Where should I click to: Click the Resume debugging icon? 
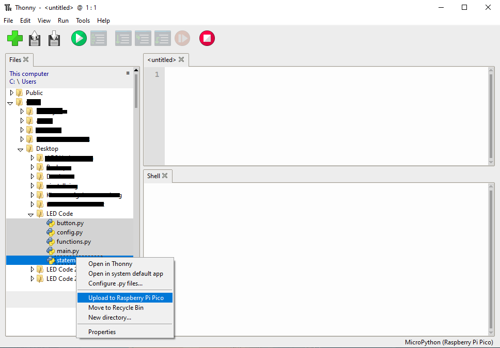point(182,38)
